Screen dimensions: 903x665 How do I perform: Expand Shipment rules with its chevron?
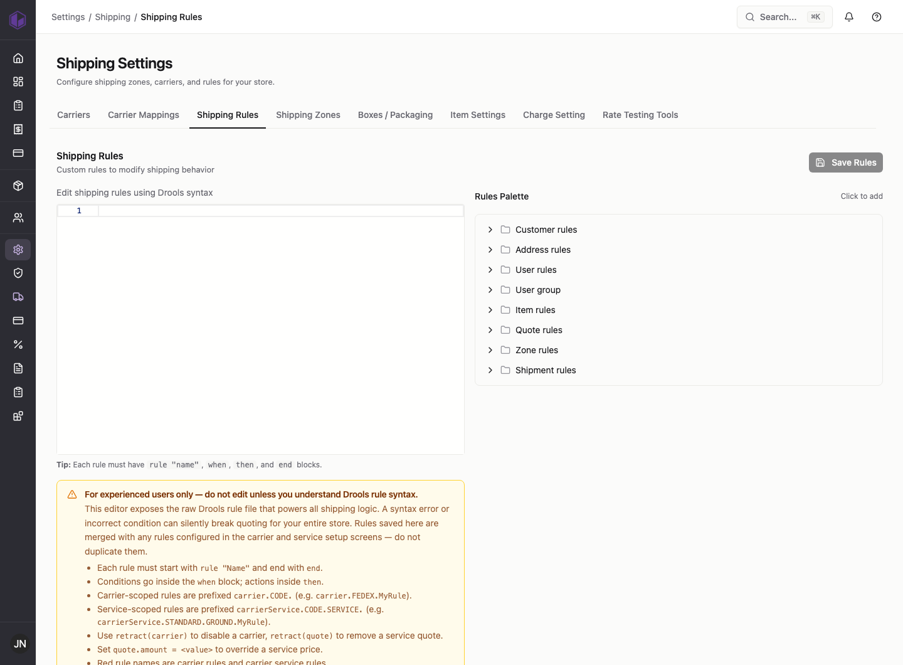(x=490, y=370)
